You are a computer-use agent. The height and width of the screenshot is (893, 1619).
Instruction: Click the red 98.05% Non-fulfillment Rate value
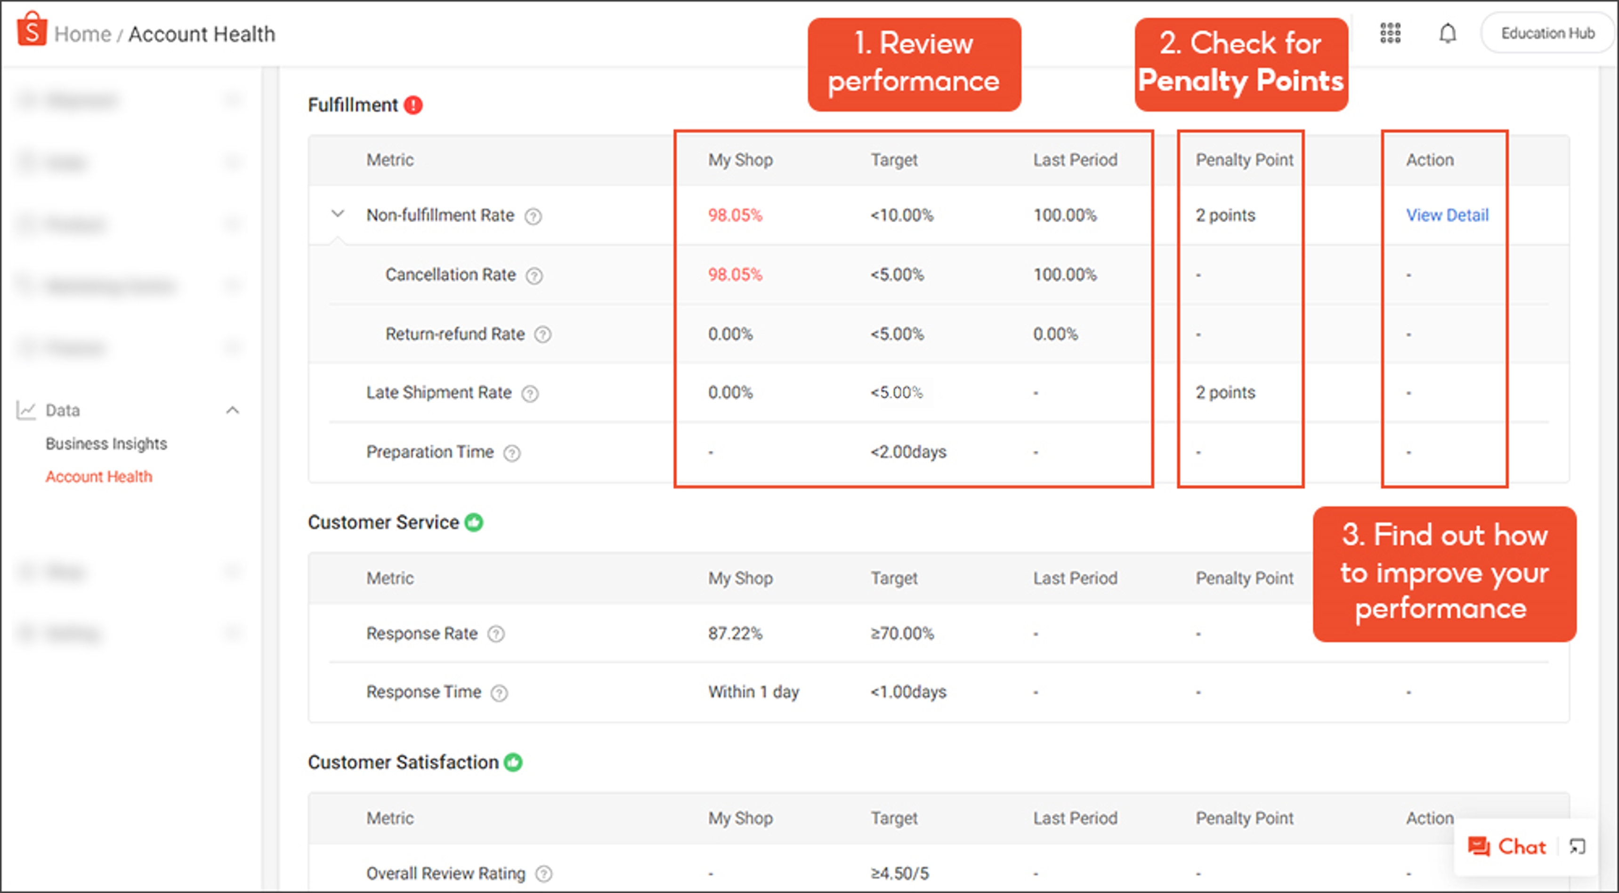735,215
